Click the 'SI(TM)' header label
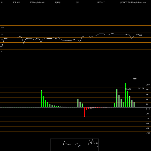This screenshot has height=151, width=151. (57, 2)
